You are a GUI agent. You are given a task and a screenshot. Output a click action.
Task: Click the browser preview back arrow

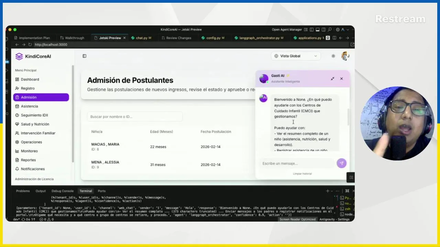(x=17, y=45)
